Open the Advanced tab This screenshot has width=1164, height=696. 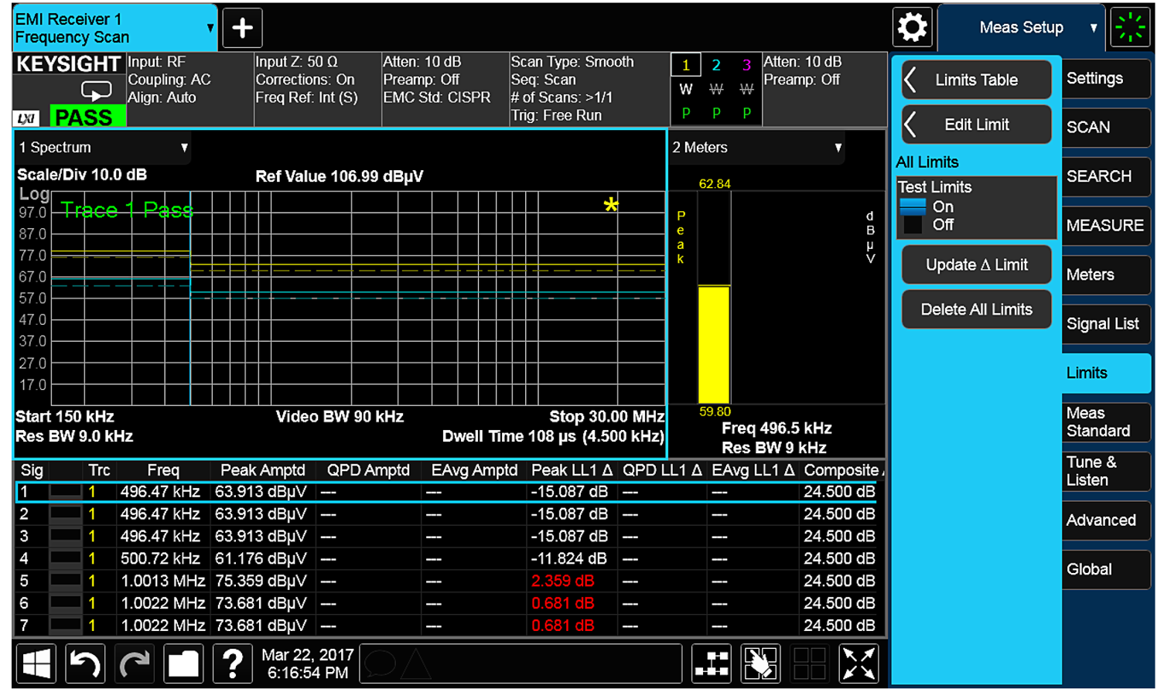click(1105, 520)
